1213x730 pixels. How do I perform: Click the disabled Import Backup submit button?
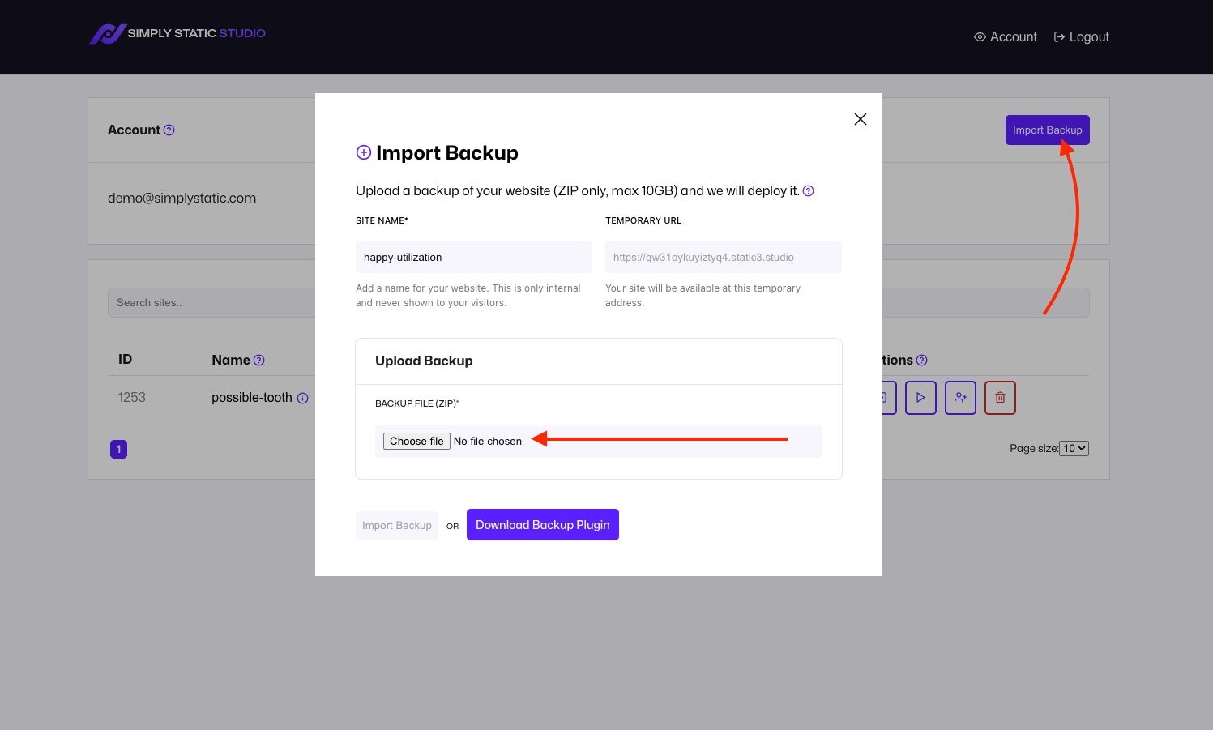coord(397,526)
